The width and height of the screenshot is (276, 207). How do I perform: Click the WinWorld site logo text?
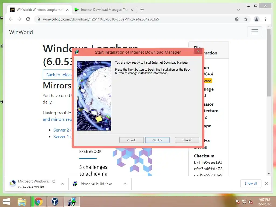(x=21, y=32)
